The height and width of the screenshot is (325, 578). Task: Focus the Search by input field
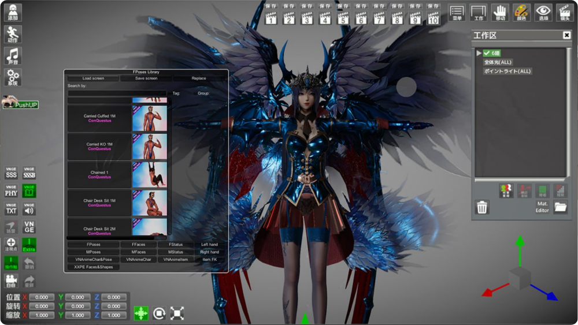tap(117, 93)
